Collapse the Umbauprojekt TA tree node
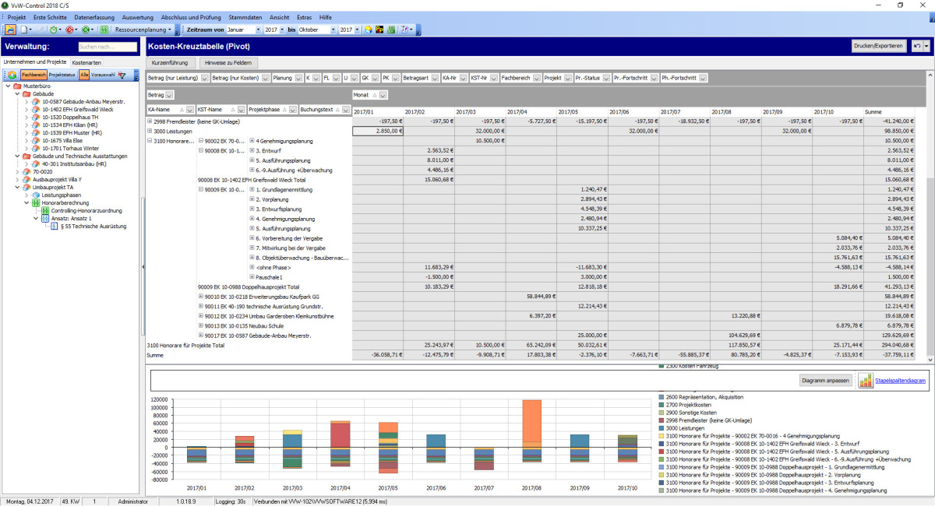This screenshot has height=506, width=935. [17, 188]
